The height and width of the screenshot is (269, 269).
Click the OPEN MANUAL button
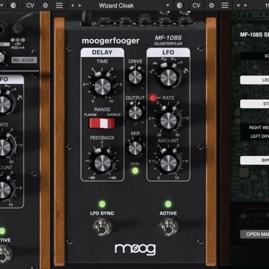tap(254, 234)
